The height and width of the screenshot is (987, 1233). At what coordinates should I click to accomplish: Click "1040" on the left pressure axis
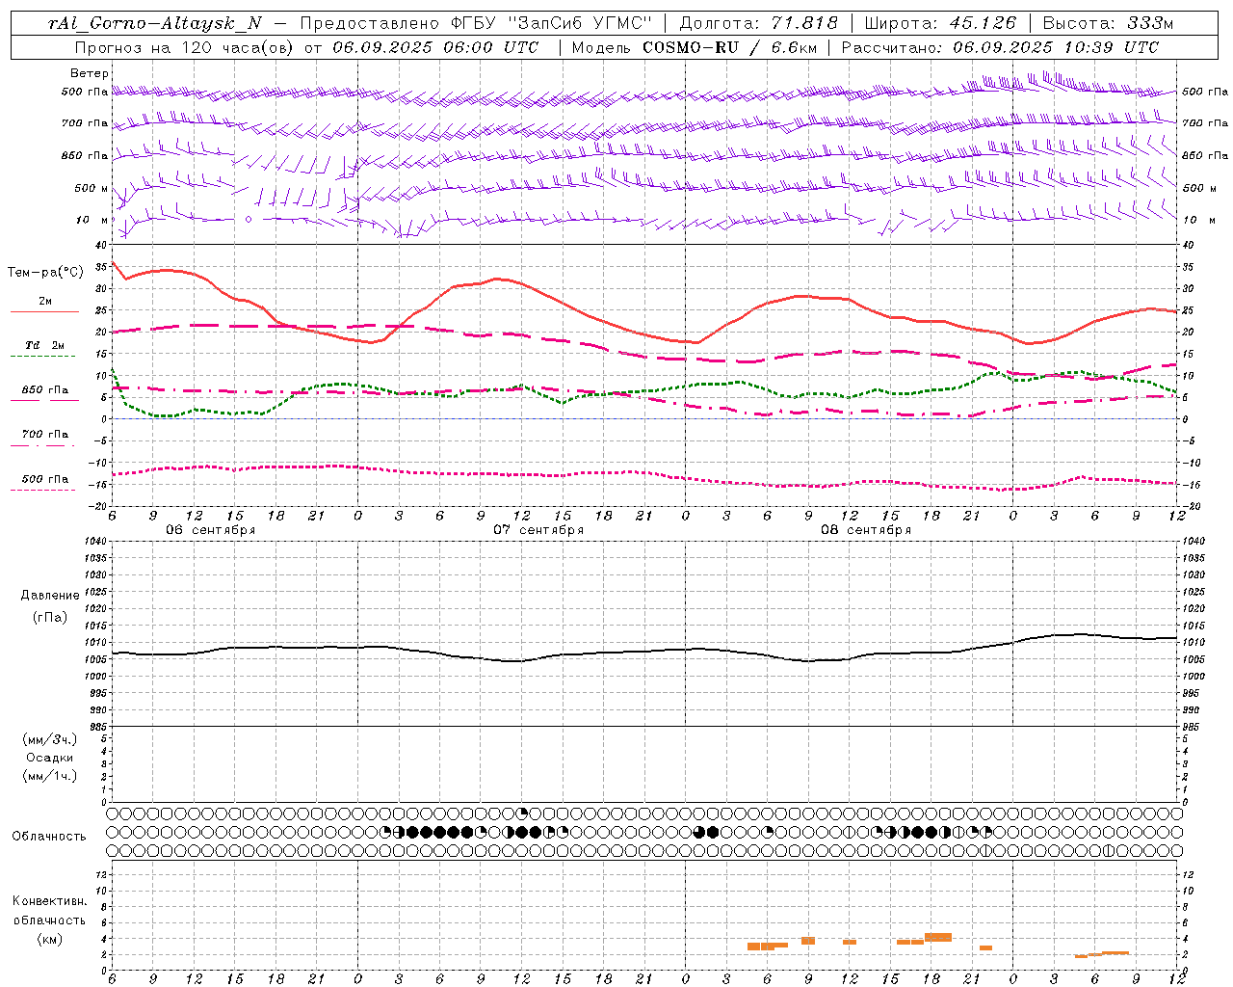pos(95,542)
